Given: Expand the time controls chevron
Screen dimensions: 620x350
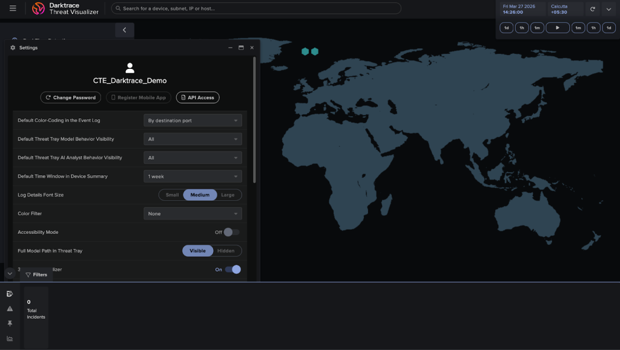Looking at the screenshot, I should (608, 9).
